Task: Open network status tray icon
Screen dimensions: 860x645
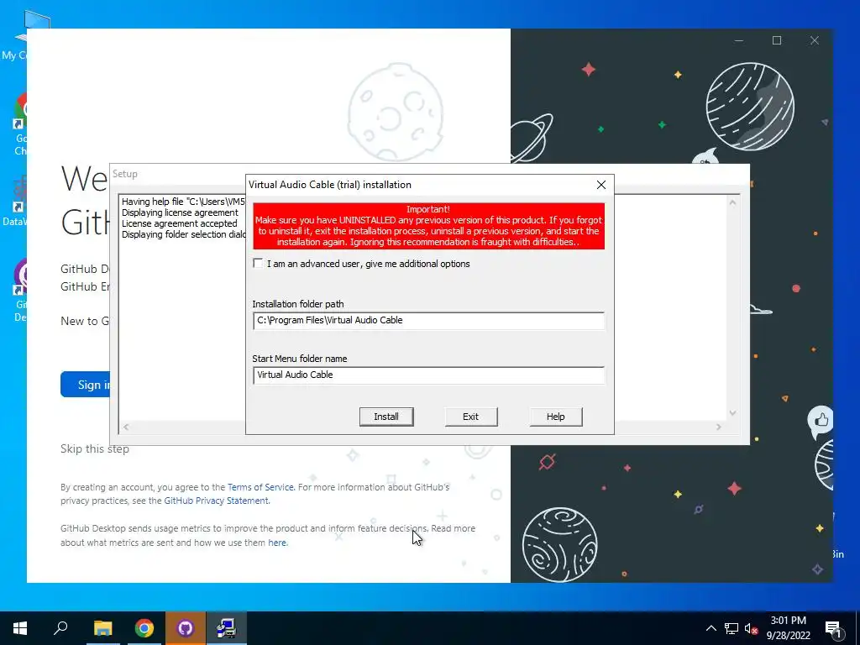Action: (732, 628)
